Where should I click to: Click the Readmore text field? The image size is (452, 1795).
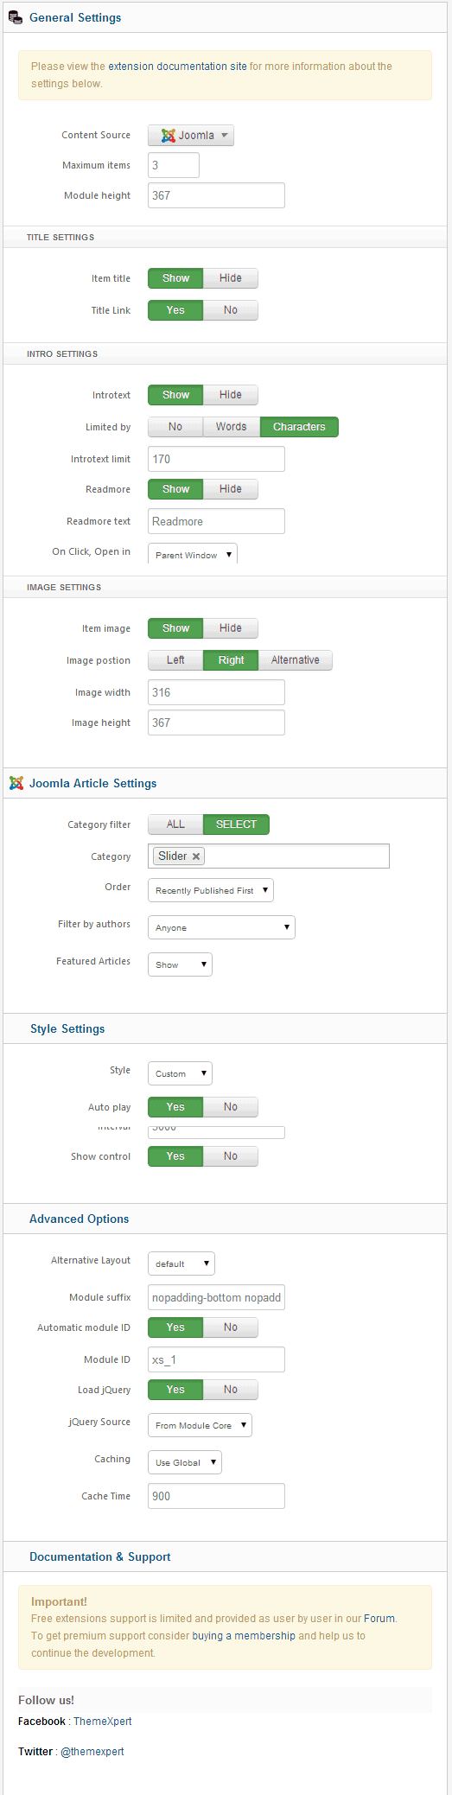(x=216, y=521)
